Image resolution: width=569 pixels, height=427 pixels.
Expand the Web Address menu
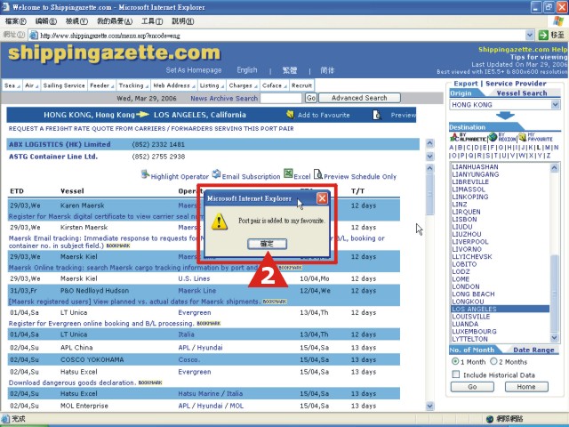click(x=174, y=85)
